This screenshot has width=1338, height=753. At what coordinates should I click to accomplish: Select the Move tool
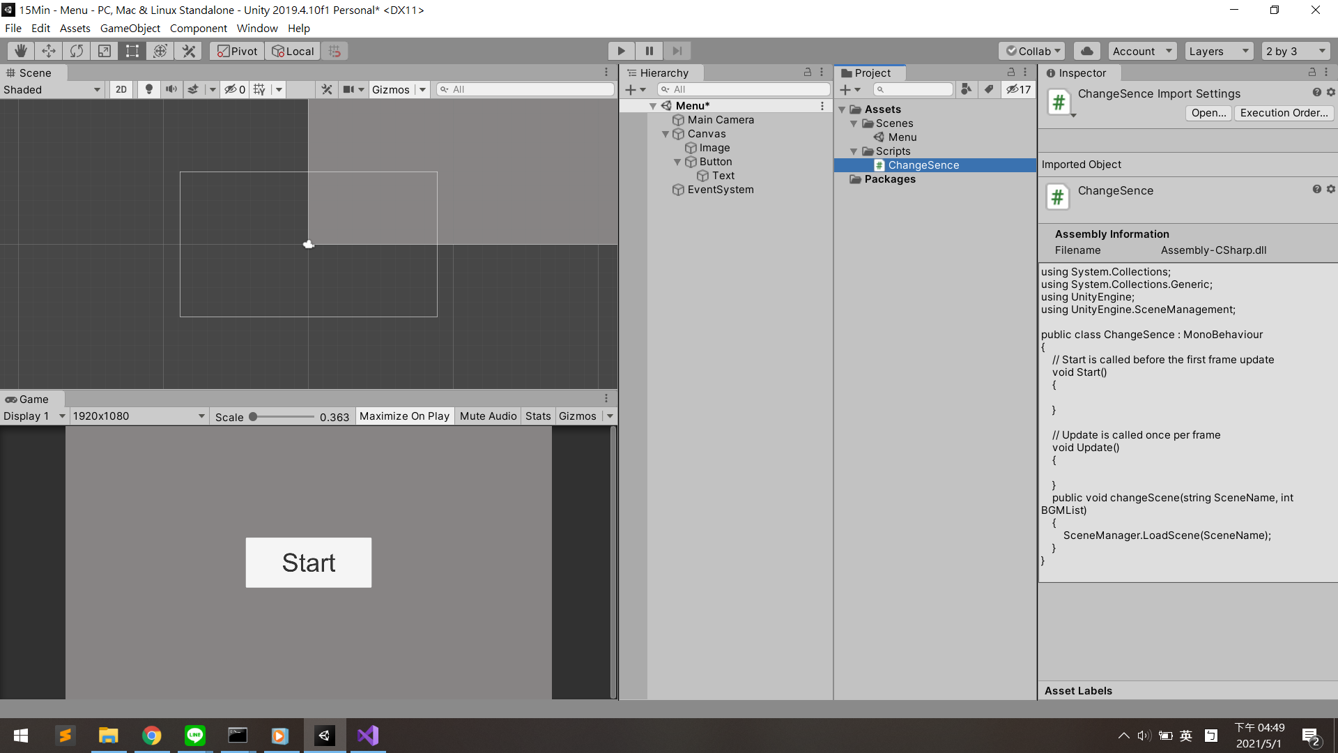[x=49, y=51]
